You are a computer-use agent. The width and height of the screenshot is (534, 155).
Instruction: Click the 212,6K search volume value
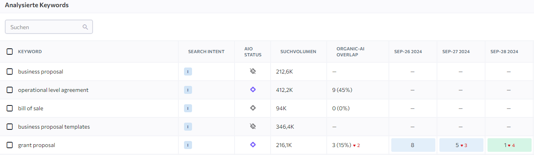point(284,72)
